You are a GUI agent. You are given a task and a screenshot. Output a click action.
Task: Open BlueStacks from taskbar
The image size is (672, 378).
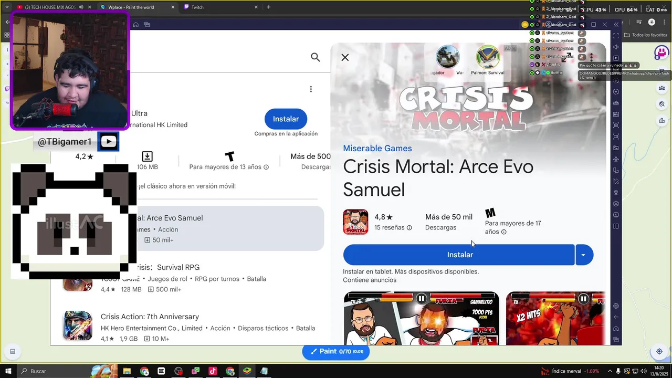click(247, 371)
